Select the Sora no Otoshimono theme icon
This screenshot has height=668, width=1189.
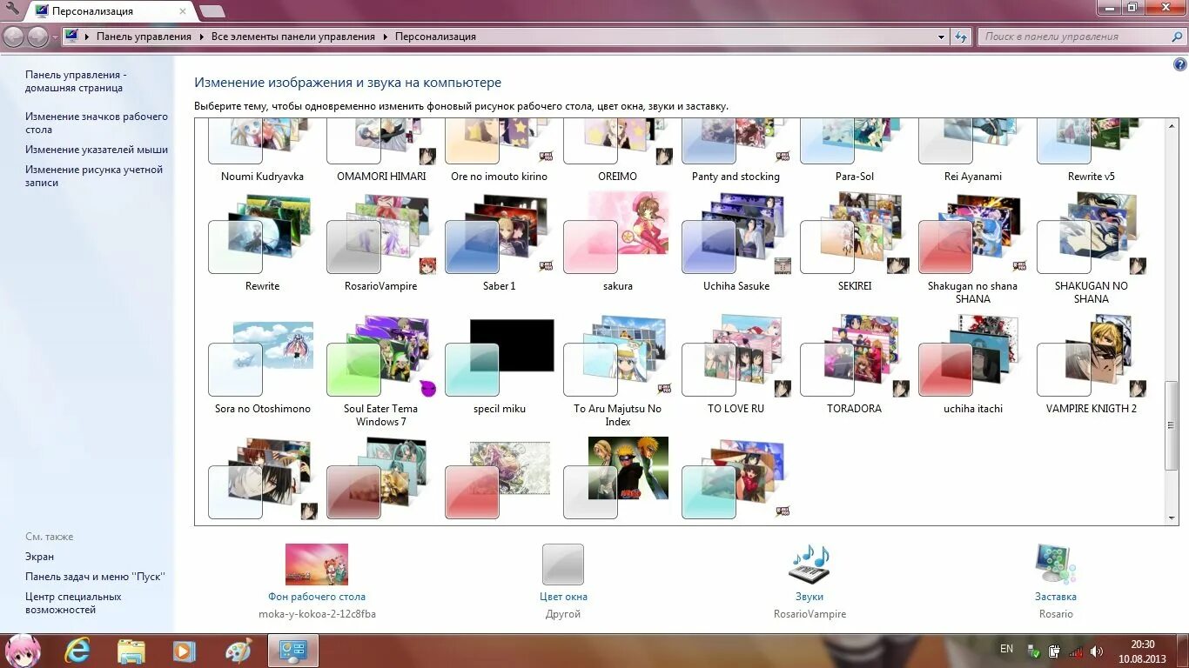(262, 357)
